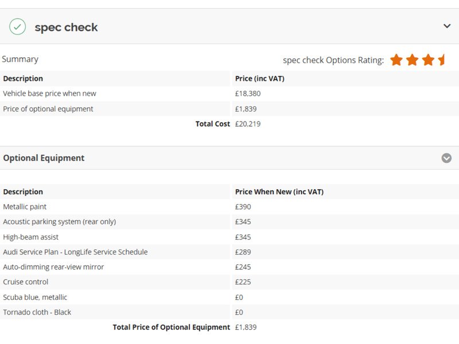Click the second orange rating star
The width and height of the screenshot is (459, 344).
pyautogui.click(x=412, y=60)
